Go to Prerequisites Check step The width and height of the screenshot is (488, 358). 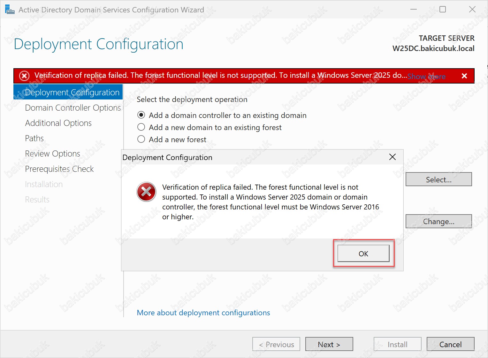59,169
